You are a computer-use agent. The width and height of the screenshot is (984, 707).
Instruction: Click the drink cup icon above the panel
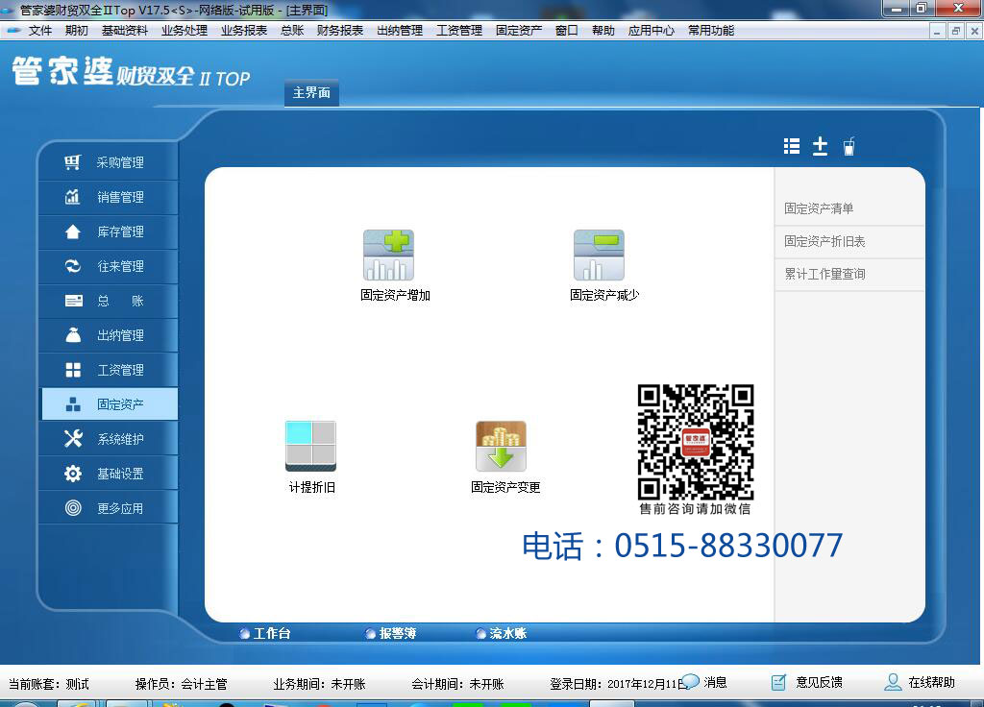point(849,146)
